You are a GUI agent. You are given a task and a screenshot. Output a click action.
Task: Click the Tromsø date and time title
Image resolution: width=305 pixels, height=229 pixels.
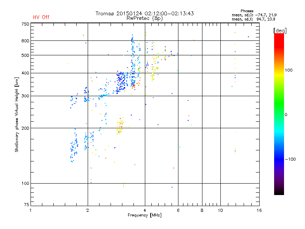tap(144, 13)
